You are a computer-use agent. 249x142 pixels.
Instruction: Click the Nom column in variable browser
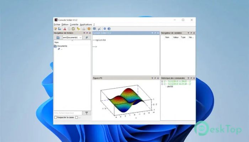click(167, 37)
